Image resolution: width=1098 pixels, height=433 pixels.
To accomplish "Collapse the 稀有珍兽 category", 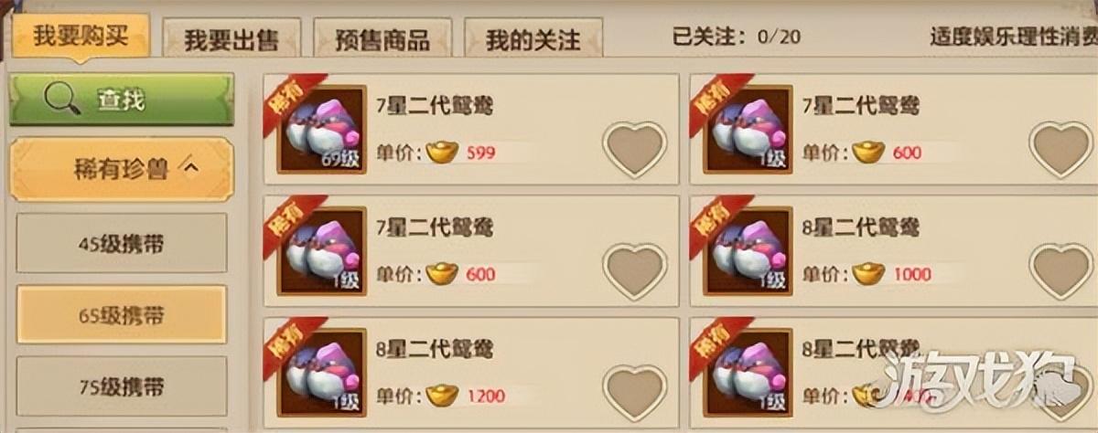I will 122,168.
